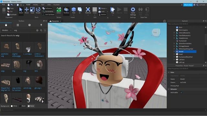Switch to the HOME ribbon tab
The image size is (207, 116).
(x=28, y=5)
